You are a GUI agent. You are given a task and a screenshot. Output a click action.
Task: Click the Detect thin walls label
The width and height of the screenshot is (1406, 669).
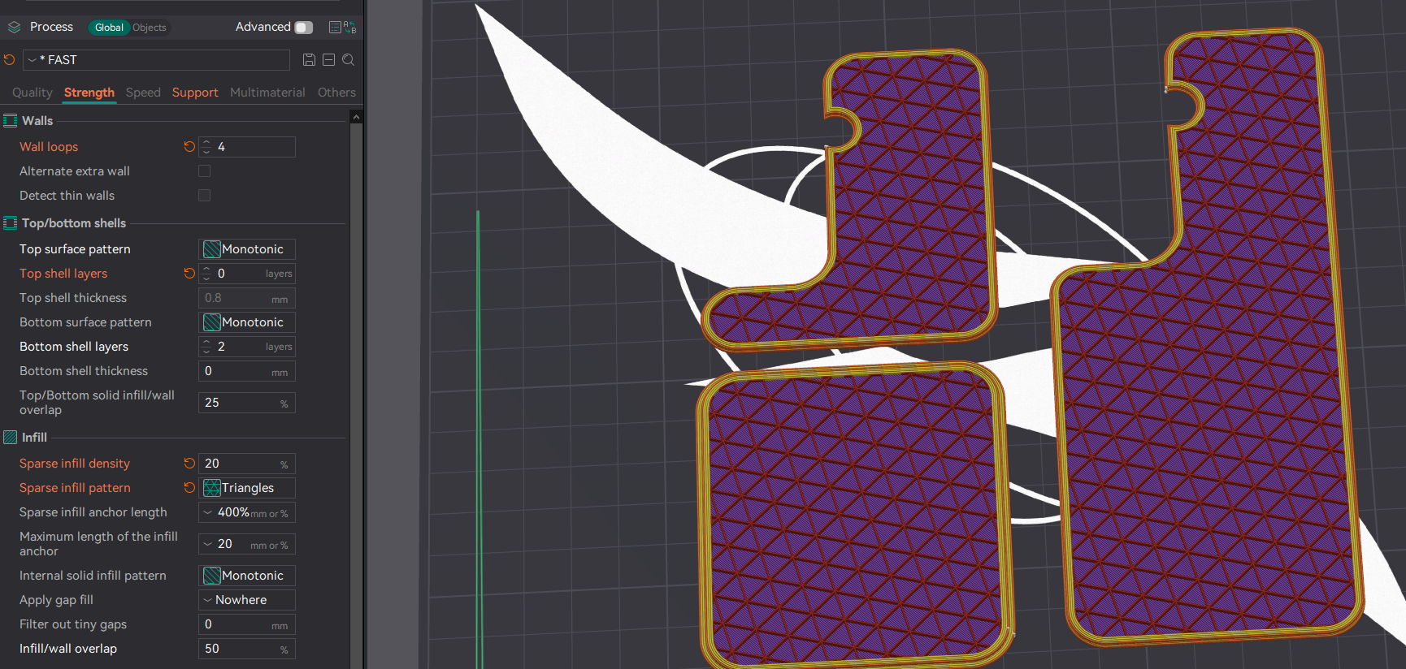coord(67,196)
